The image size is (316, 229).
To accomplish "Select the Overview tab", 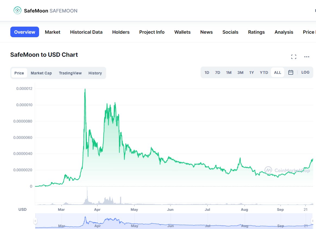I will click(x=25, y=32).
